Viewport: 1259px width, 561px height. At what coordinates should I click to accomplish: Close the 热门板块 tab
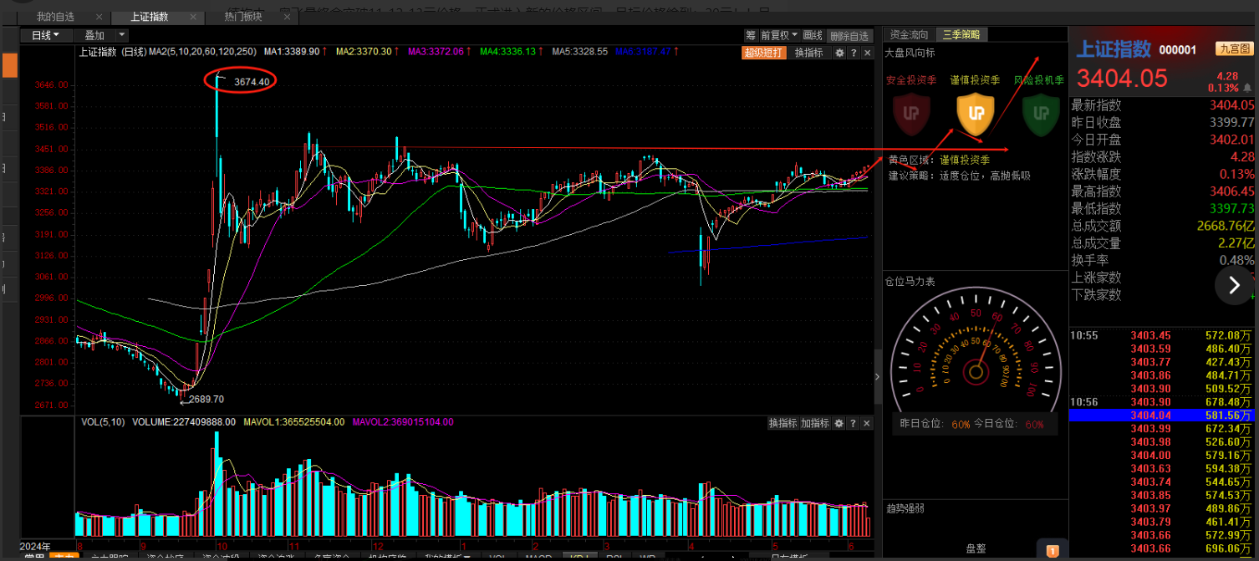[x=287, y=17]
